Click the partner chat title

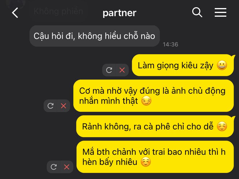[119, 13]
